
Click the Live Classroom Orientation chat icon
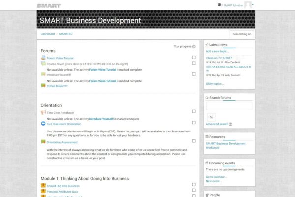coord(43,124)
